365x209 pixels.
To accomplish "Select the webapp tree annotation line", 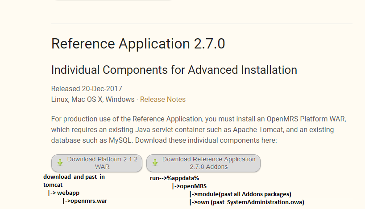I will 64,193.
